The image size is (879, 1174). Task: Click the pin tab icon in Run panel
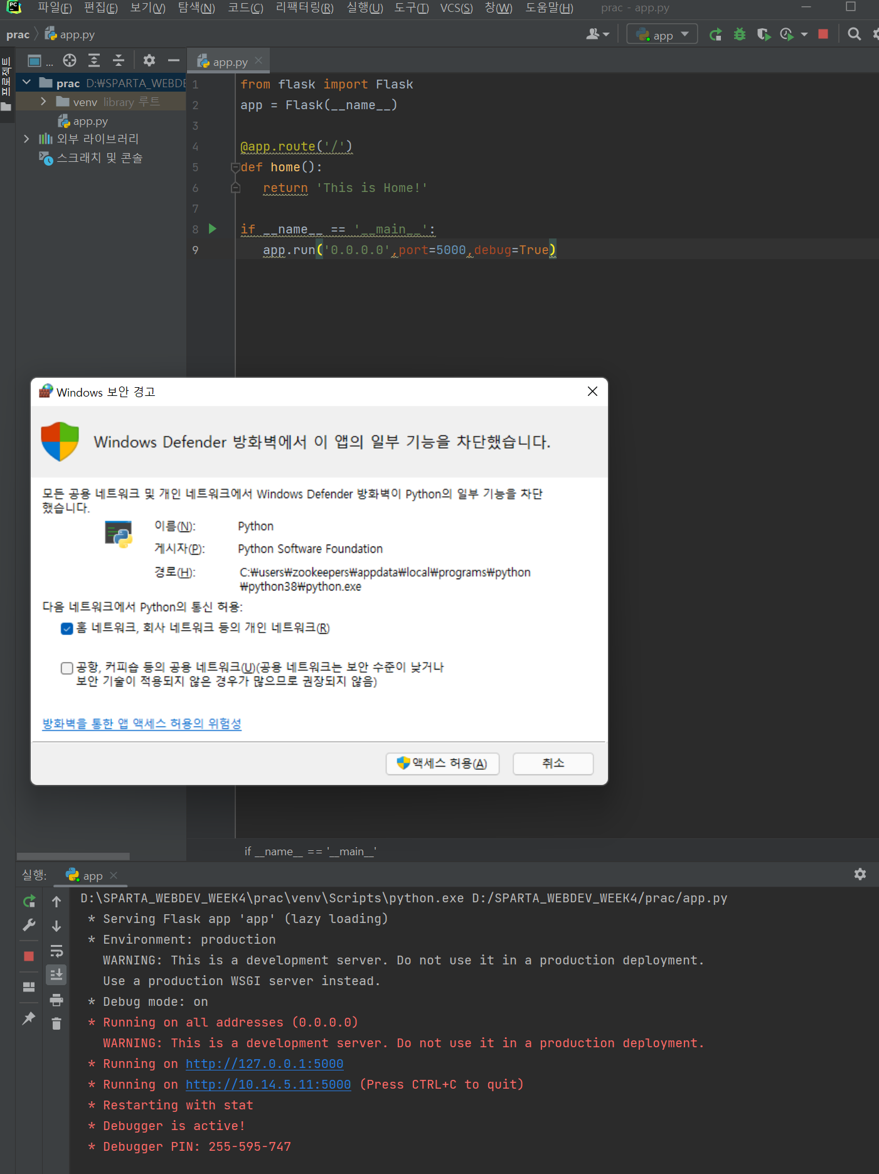29,1018
